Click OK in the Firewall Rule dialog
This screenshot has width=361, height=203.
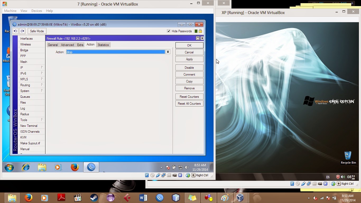189,45
